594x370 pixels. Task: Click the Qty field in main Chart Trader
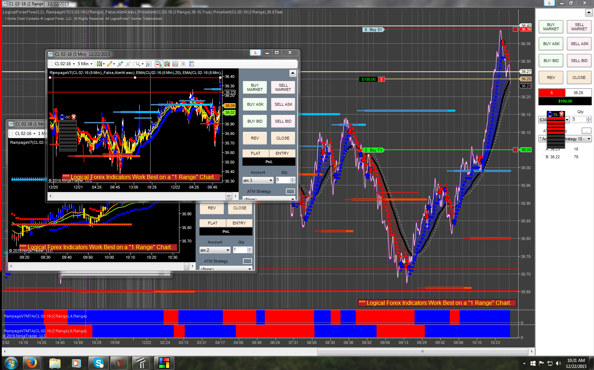579,119
